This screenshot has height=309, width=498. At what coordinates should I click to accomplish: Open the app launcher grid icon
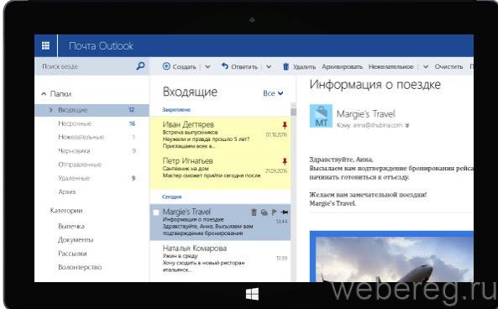tap(45, 45)
